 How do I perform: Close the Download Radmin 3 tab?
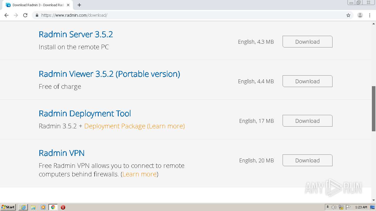68,5
